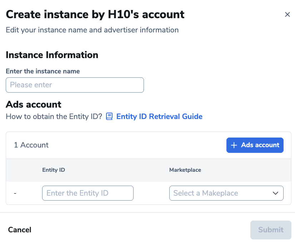
Task: Expand the Marketplace dropdown chevron arrow
Action: (275, 193)
